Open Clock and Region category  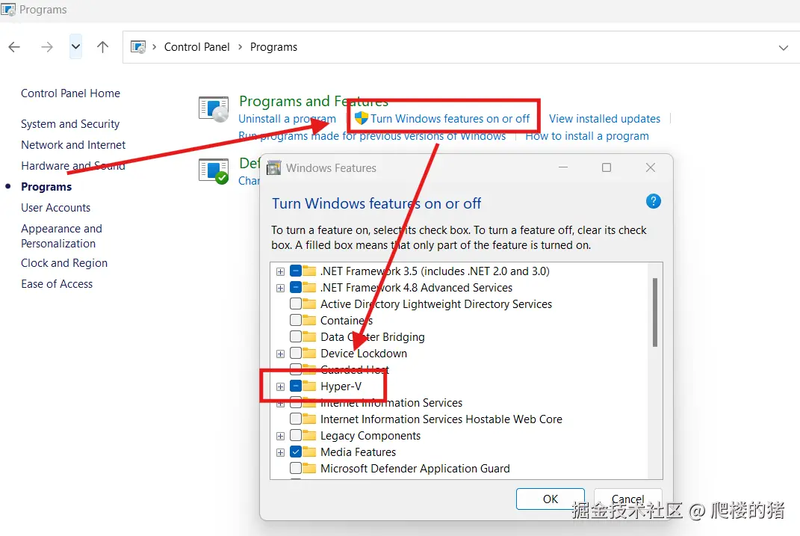tap(64, 263)
